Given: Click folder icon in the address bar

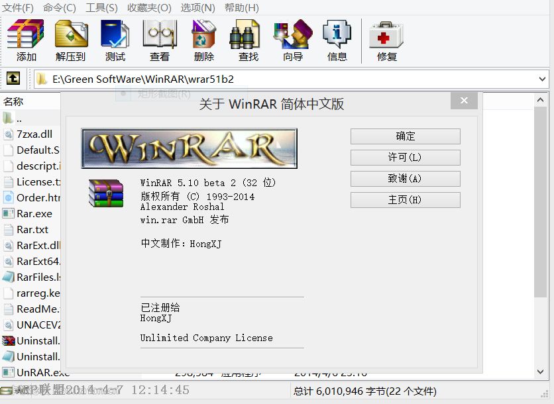Looking at the screenshot, I should coord(41,79).
